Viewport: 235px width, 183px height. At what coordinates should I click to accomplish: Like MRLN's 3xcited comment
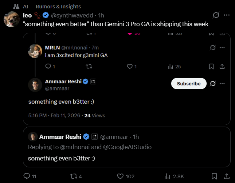tap(129, 66)
